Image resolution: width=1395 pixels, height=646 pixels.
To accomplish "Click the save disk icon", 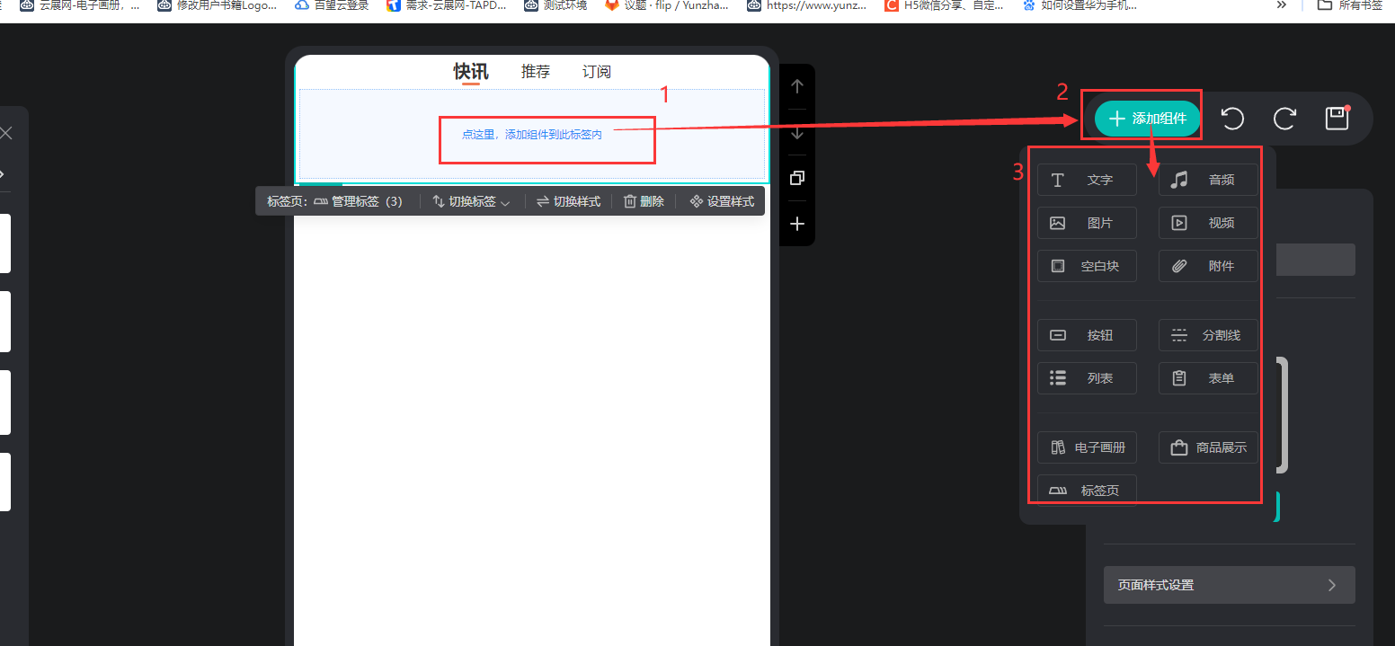I will coord(1337,119).
